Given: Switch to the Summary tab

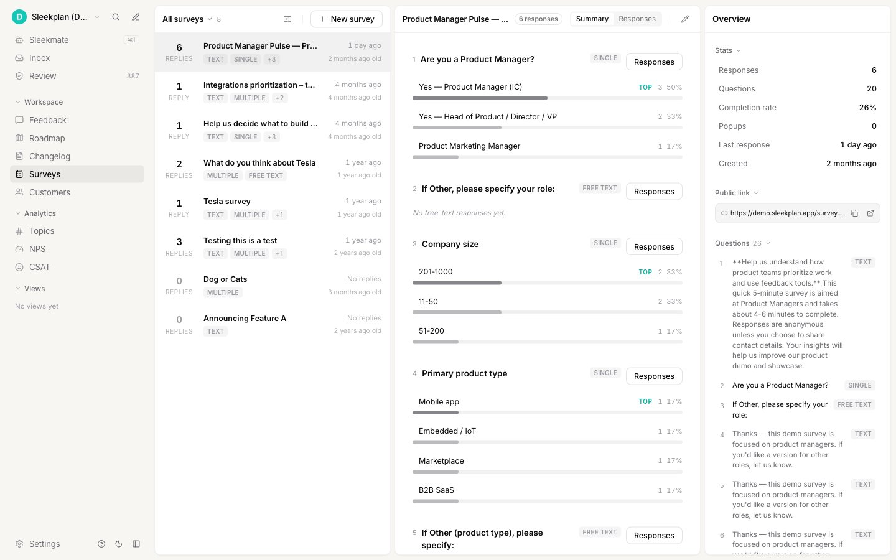Looking at the screenshot, I should pos(592,19).
